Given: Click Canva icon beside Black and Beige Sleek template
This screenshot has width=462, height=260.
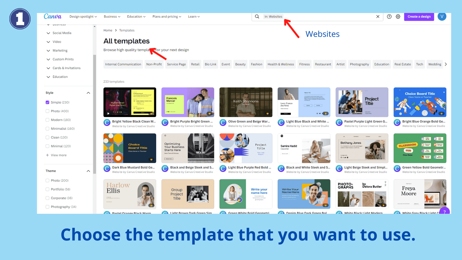Looking at the screenshot, I should click(165, 169).
